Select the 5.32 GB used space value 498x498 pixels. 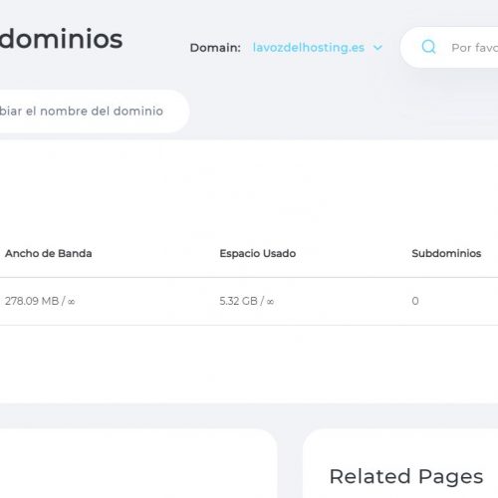pos(238,301)
